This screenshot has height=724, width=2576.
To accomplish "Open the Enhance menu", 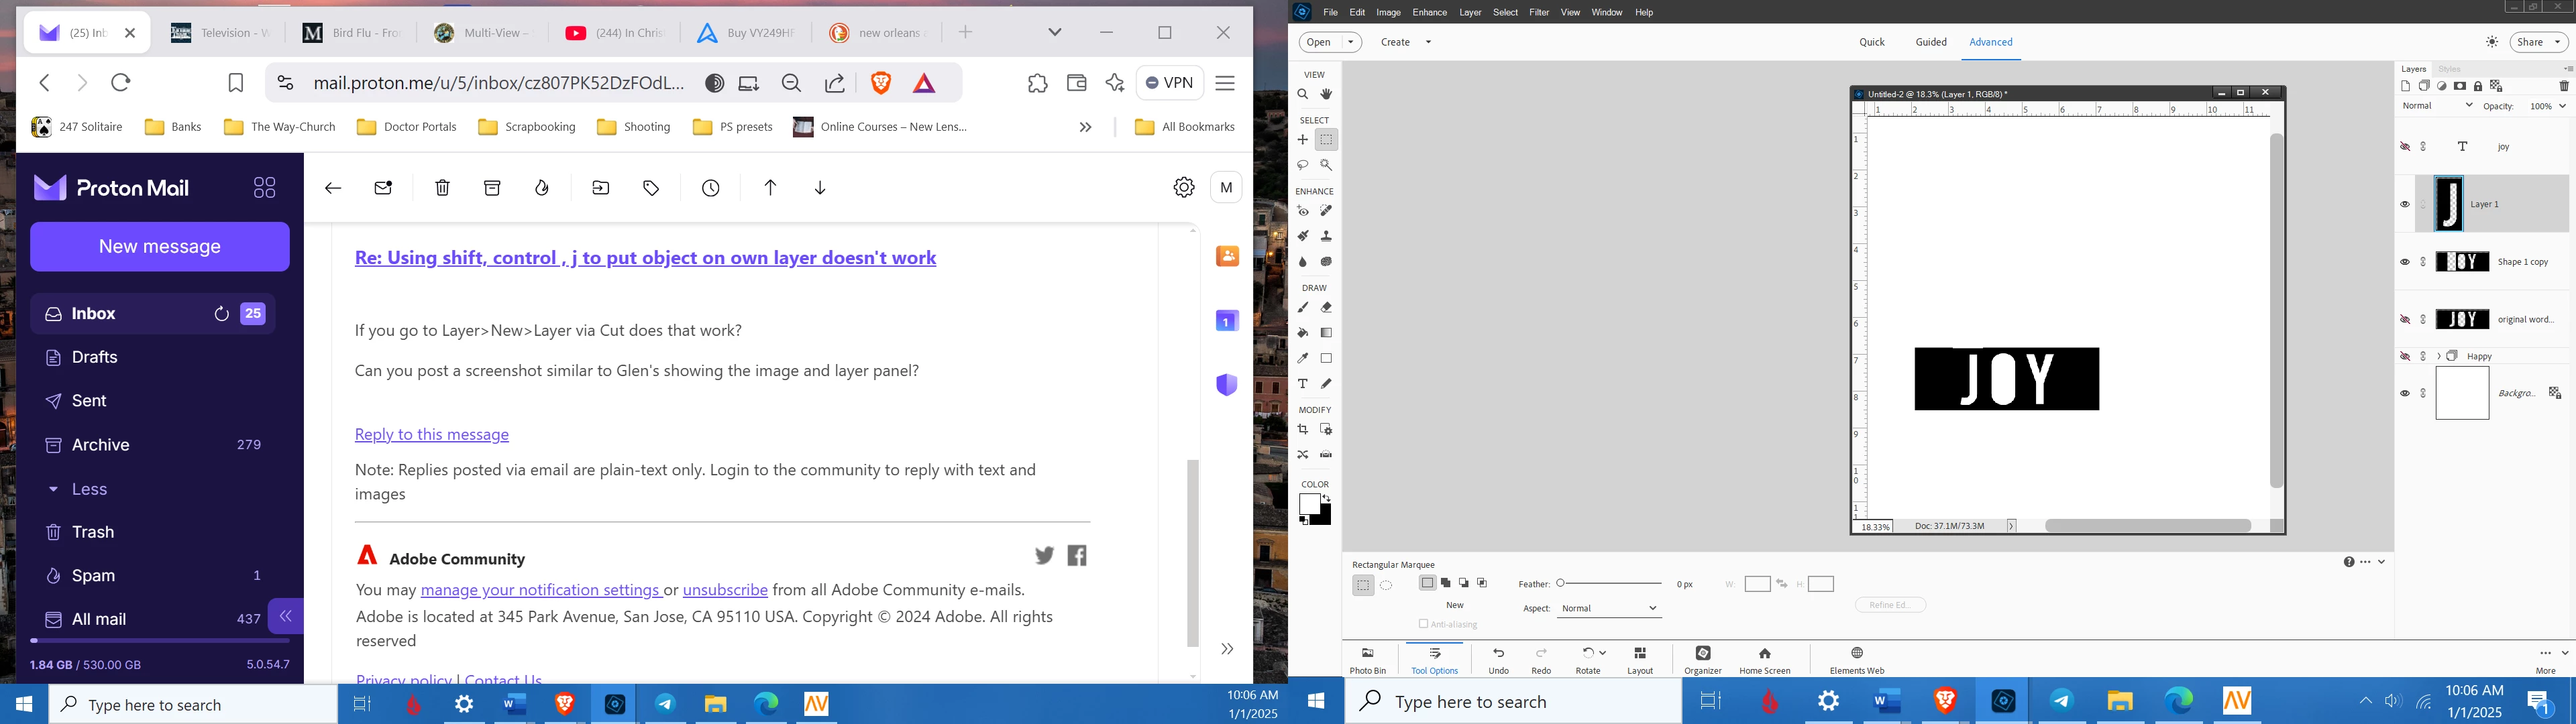I will click(1429, 12).
